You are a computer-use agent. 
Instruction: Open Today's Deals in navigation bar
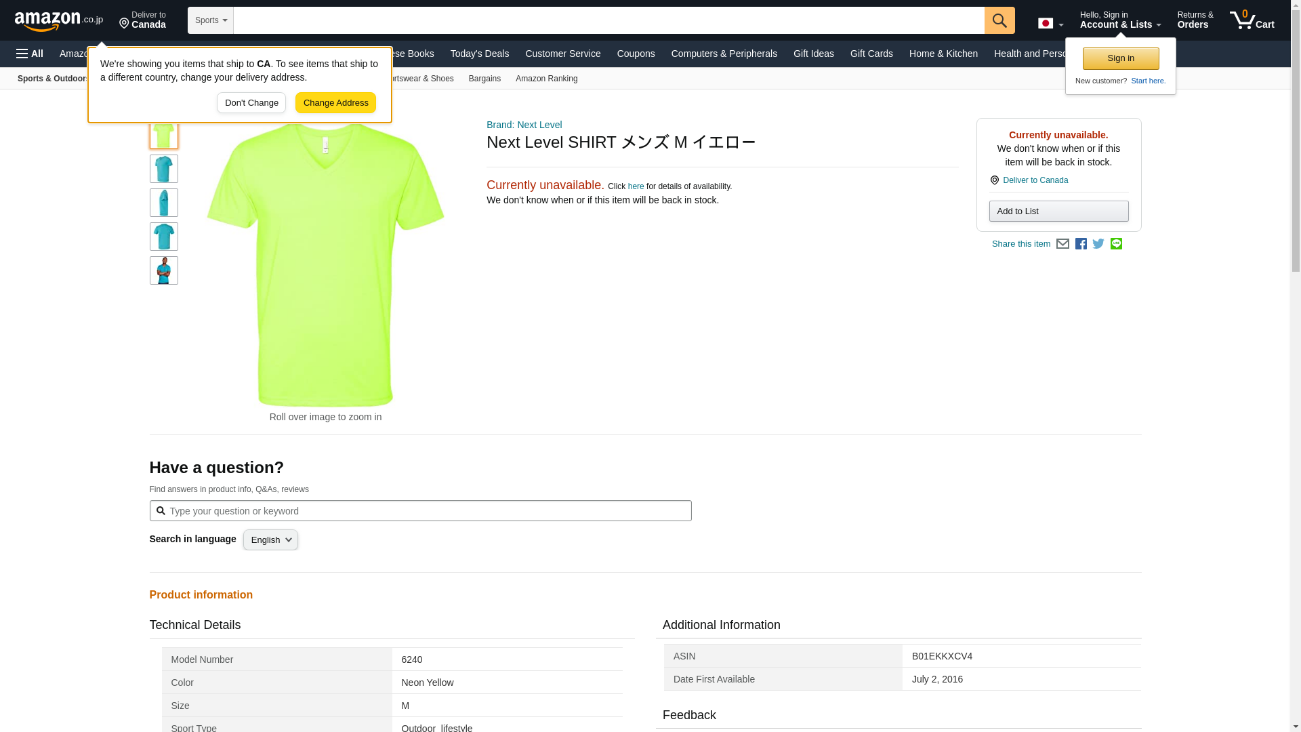[479, 54]
